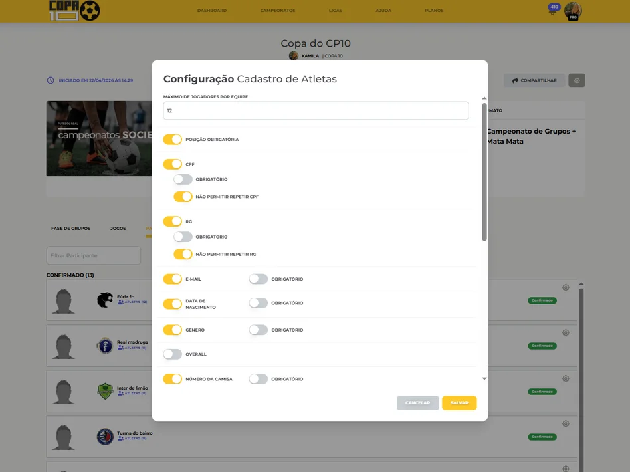This screenshot has height=472, width=630.
Task: Click the Copa do CP10 title
Action: (316, 43)
